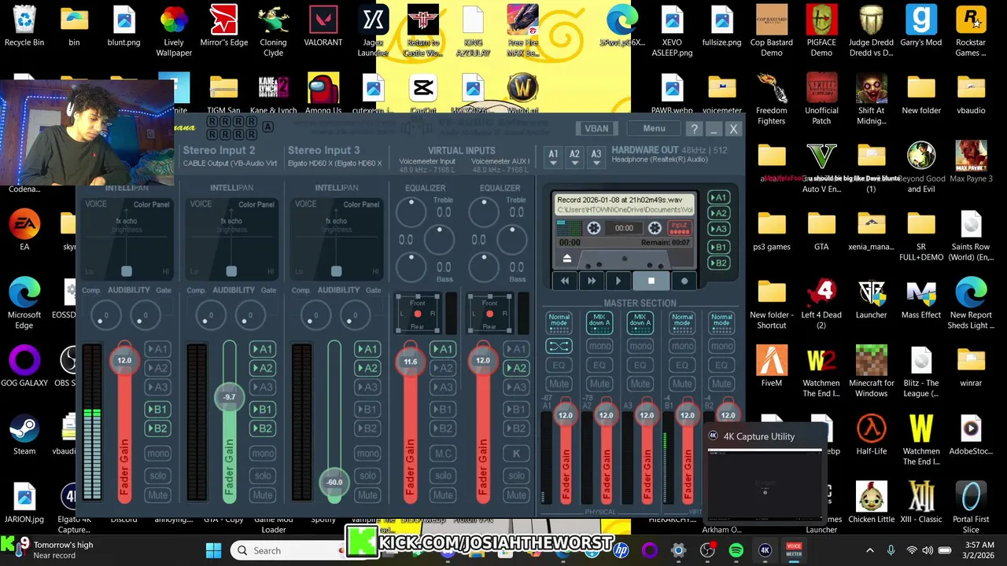Fast-forward the Voicemeeter cassette recorder
This screenshot has height=566, width=1007.
pos(592,281)
